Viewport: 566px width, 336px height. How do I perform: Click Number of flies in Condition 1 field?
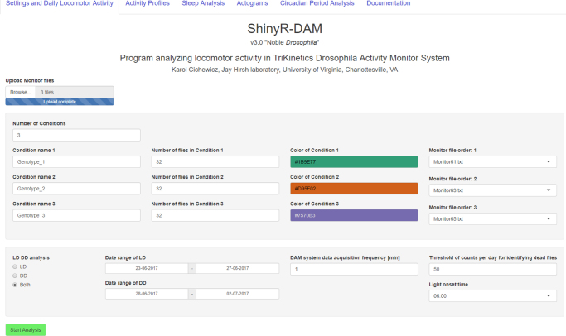click(215, 162)
